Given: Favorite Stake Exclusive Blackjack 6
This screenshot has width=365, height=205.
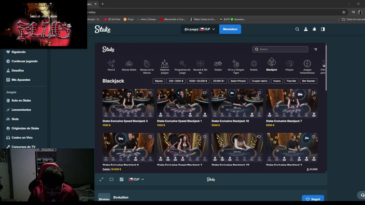Looking at the screenshot, I should (150, 137).
